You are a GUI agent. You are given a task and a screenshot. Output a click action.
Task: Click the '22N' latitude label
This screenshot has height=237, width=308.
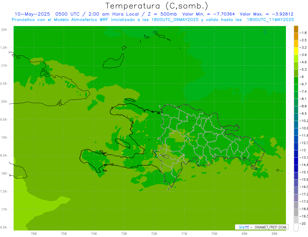[x=4, y=30]
